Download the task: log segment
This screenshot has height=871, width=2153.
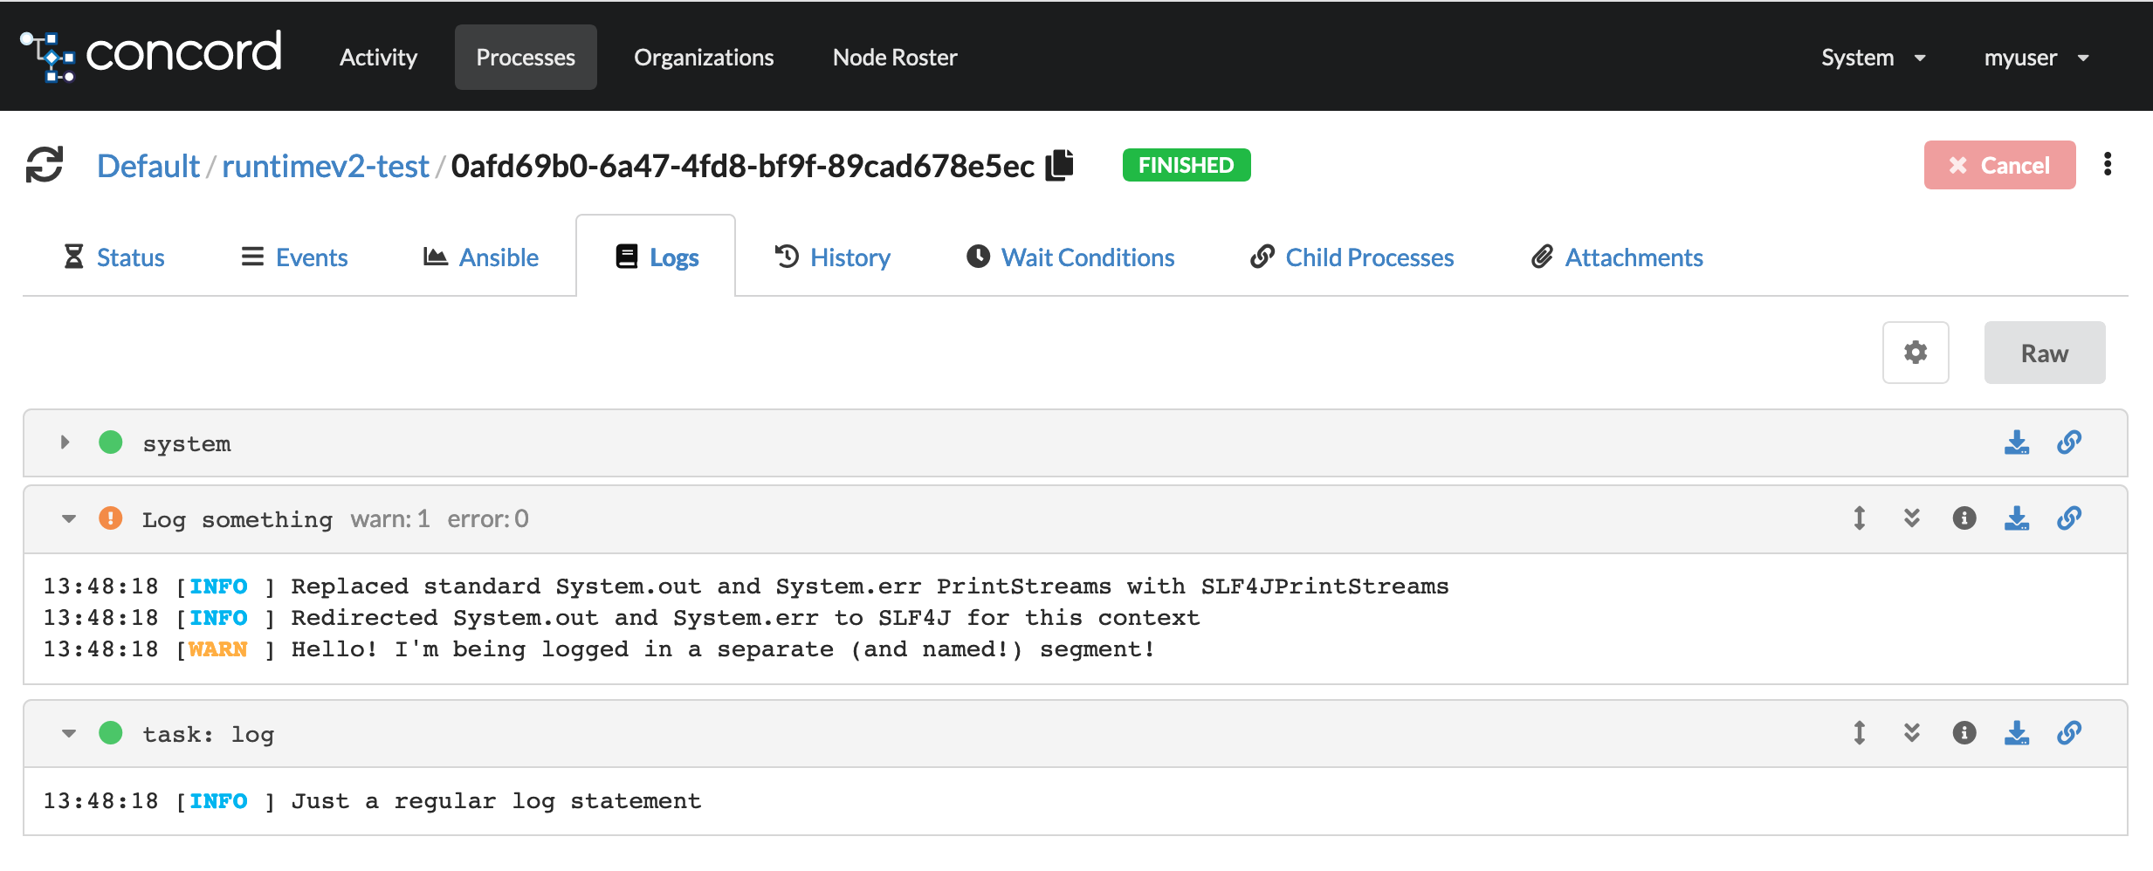coord(2016,733)
